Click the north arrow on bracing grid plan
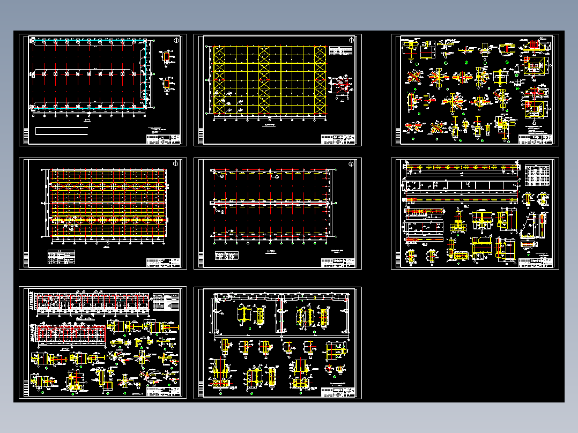 tap(351, 40)
